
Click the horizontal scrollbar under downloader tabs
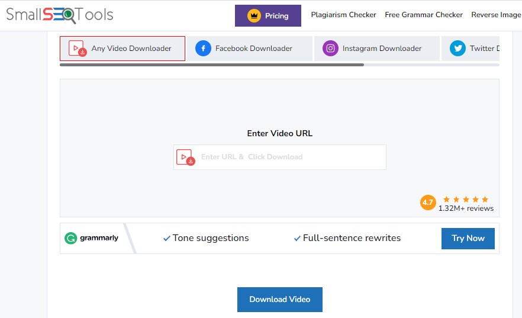[x=212, y=65]
